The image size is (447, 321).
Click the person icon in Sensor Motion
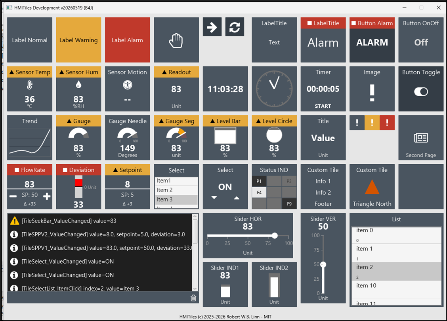click(x=128, y=85)
